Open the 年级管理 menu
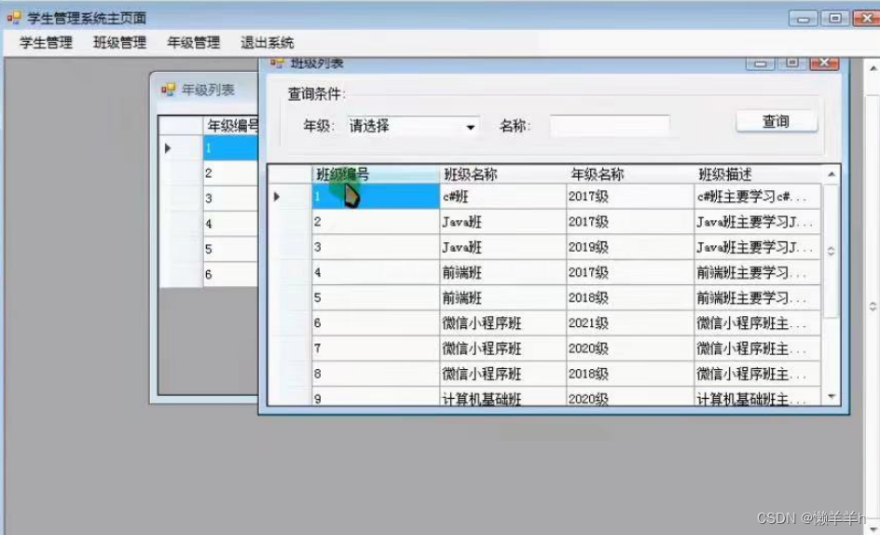 [x=194, y=43]
